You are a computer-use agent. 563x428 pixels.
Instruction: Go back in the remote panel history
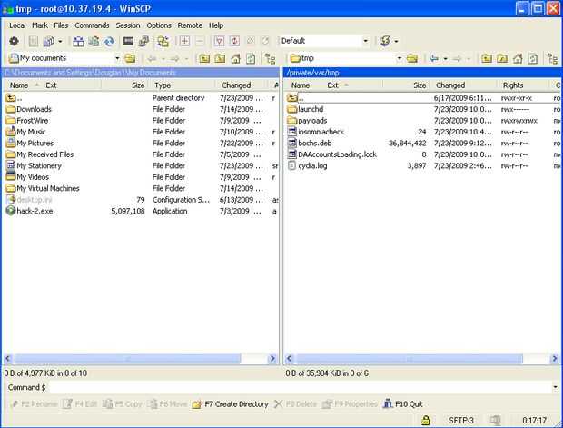tap(434, 58)
